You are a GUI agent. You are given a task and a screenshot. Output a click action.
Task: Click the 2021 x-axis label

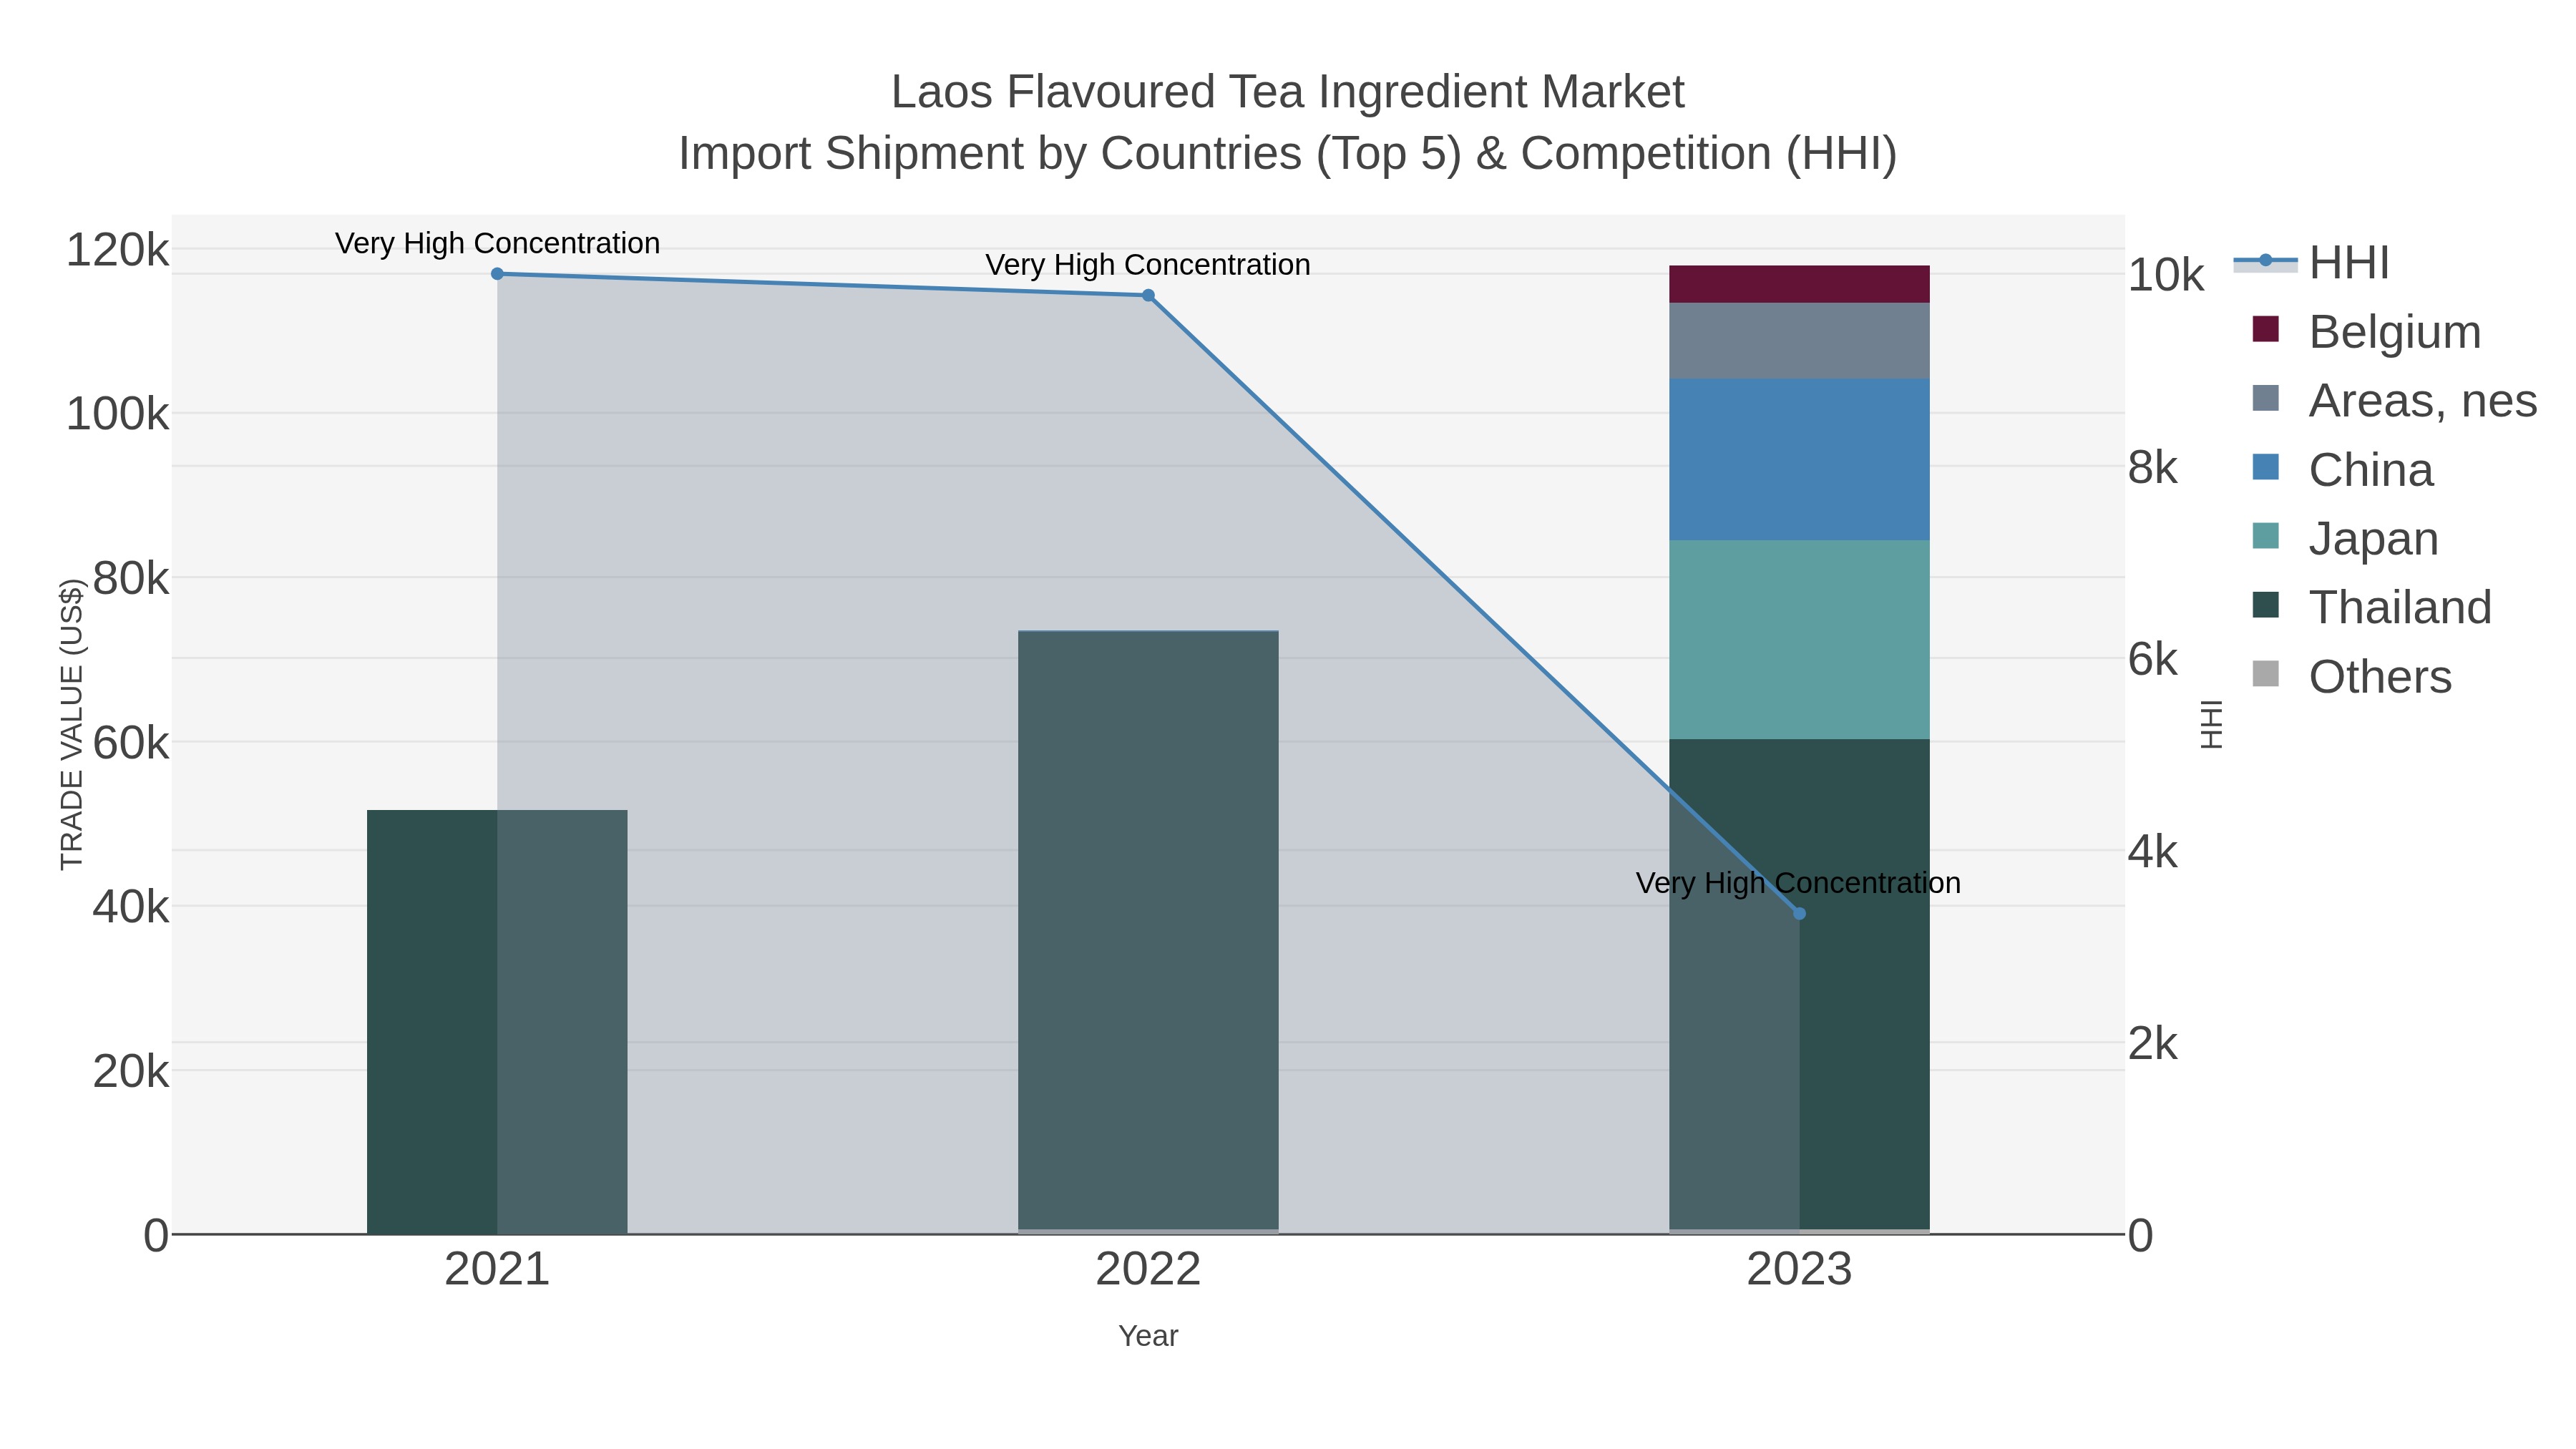coord(497,1270)
